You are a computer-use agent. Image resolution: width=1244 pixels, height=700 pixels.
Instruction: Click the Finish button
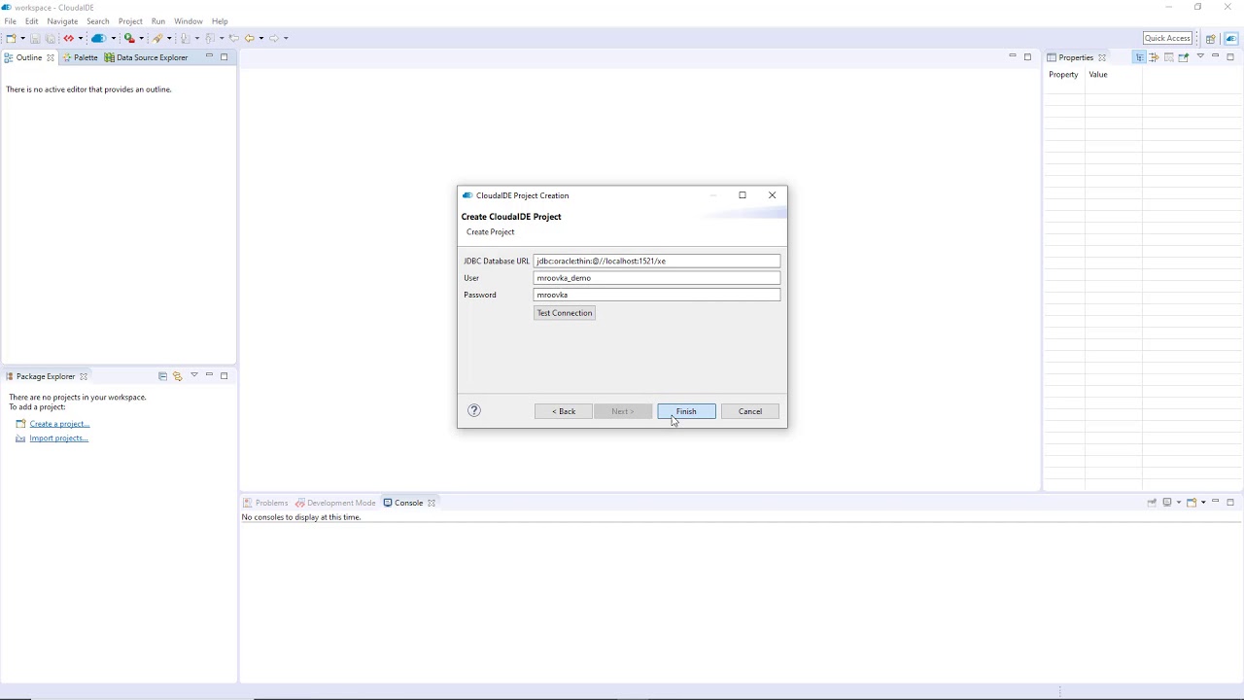[686, 411]
